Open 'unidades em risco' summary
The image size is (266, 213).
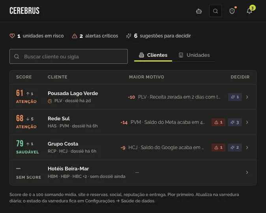point(37,36)
